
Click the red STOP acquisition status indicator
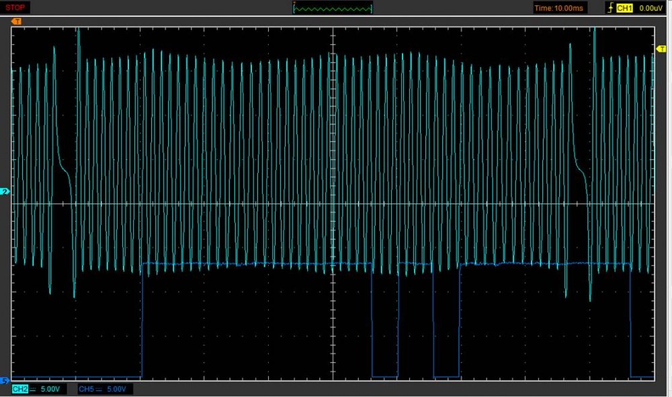[x=15, y=7]
